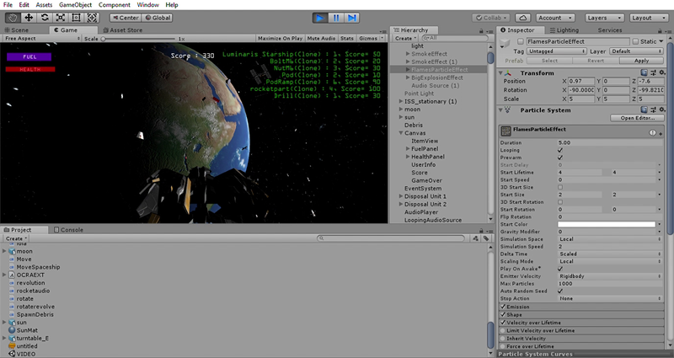Toggle the Looping checkbox
674x358 pixels.
560,151
